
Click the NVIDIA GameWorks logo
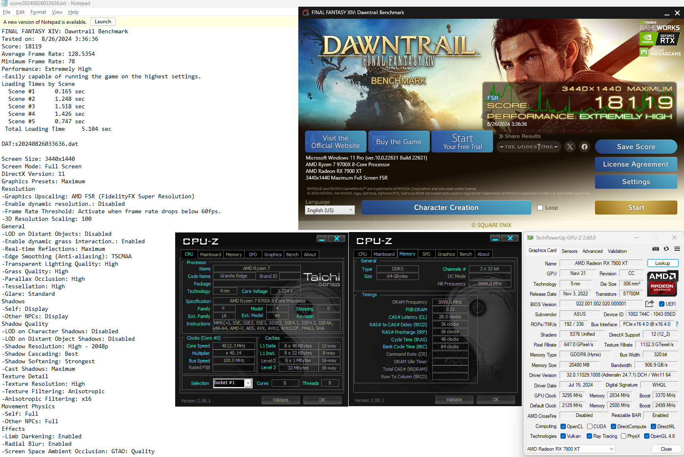(x=660, y=26)
